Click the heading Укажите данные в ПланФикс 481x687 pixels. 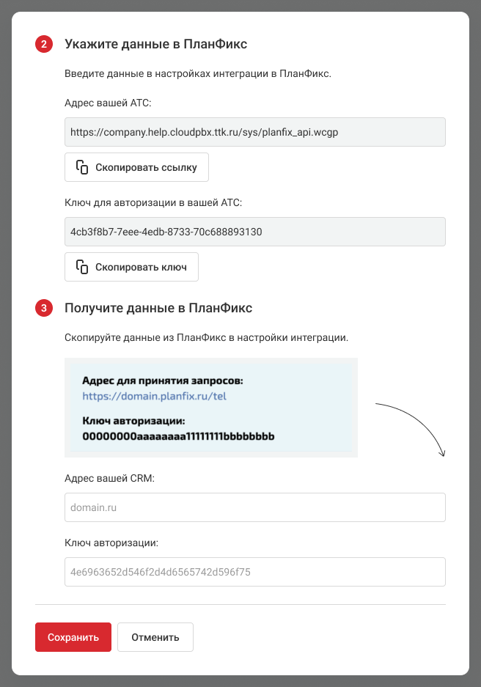point(155,45)
